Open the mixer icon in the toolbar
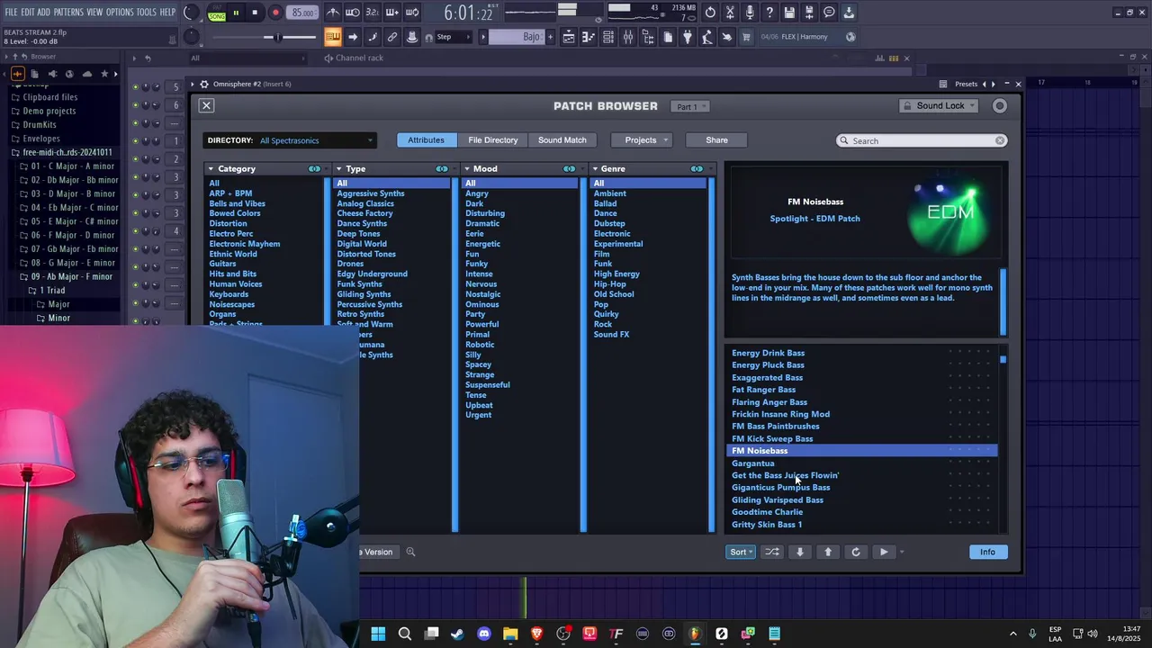The width and height of the screenshot is (1152, 648). click(x=628, y=37)
